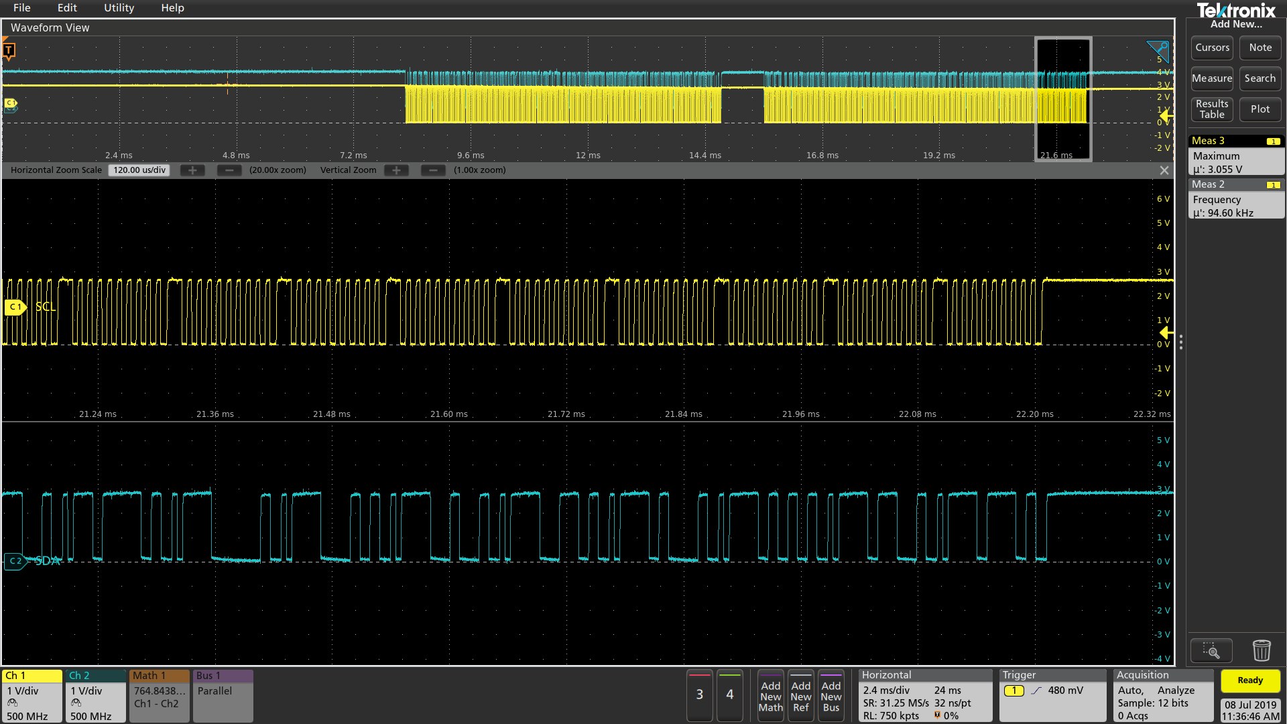
Task: Click the Vertical Zoom minus icon
Action: pos(433,170)
